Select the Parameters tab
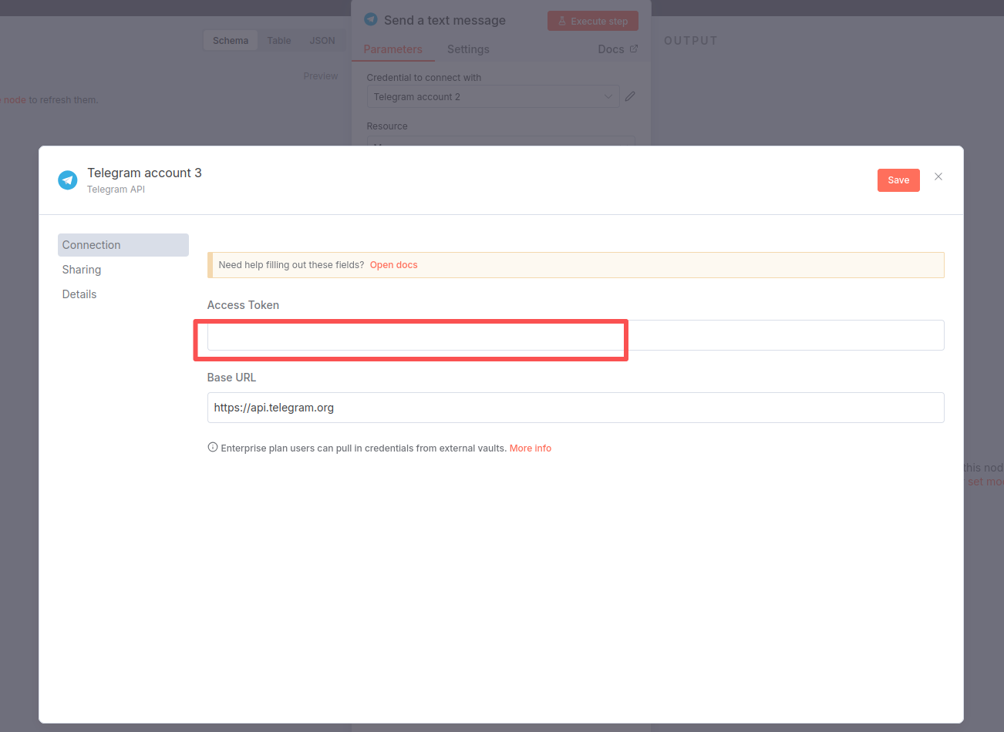Image resolution: width=1004 pixels, height=732 pixels. (x=393, y=49)
